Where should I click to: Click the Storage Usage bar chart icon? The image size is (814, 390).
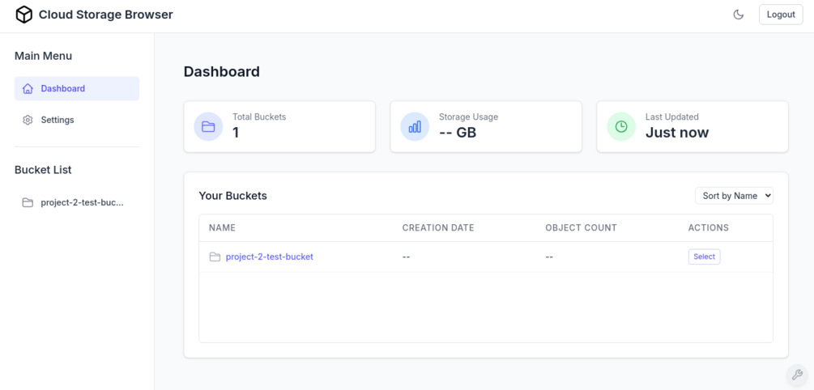coord(415,126)
